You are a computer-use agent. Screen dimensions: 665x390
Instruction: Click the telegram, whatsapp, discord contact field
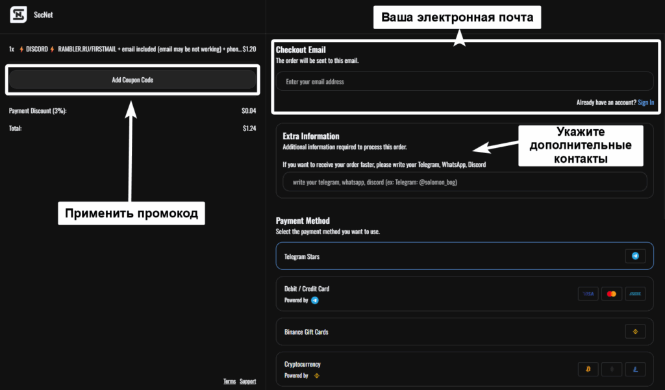464,182
